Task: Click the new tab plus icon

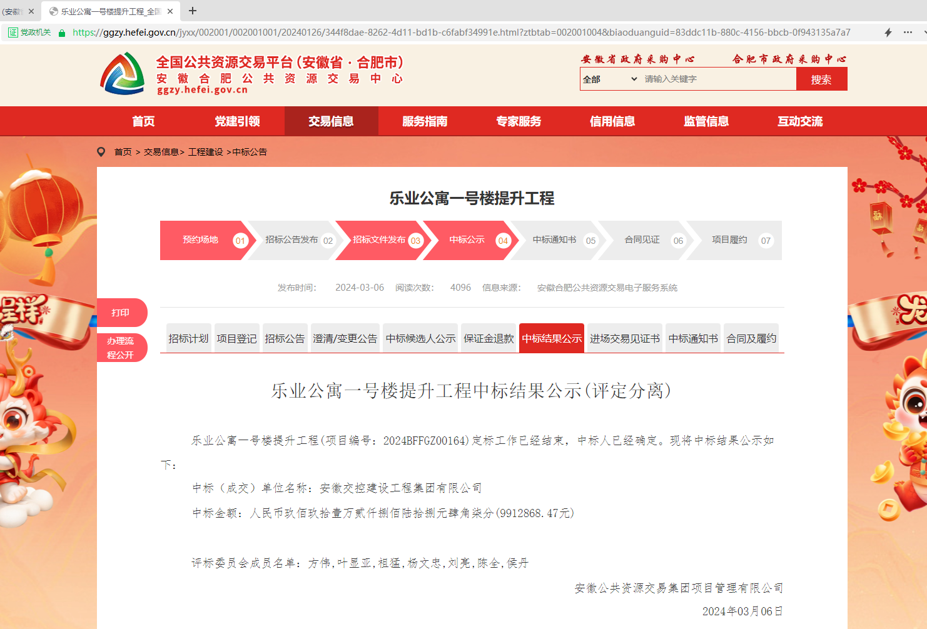Action: click(193, 11)
